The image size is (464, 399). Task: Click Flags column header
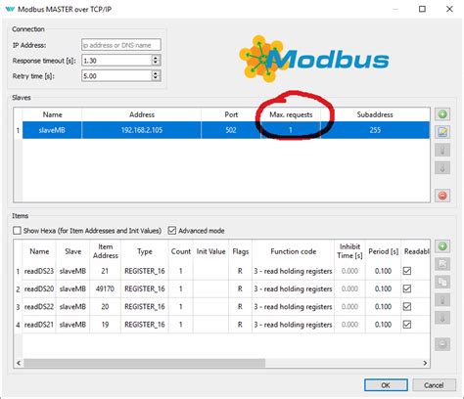click(x=241, y=251)
